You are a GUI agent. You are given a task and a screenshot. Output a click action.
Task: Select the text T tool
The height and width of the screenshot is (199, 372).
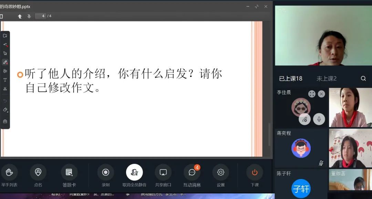[5, 80]
